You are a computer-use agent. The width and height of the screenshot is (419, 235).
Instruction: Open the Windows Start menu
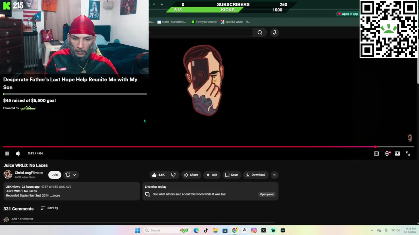pyautogui.click(x=137, y=230)
